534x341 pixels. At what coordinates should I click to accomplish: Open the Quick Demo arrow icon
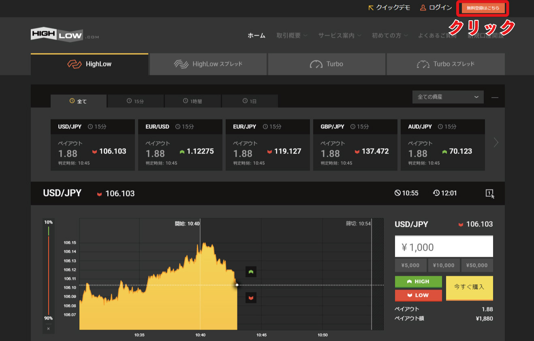tap(371, 8)
